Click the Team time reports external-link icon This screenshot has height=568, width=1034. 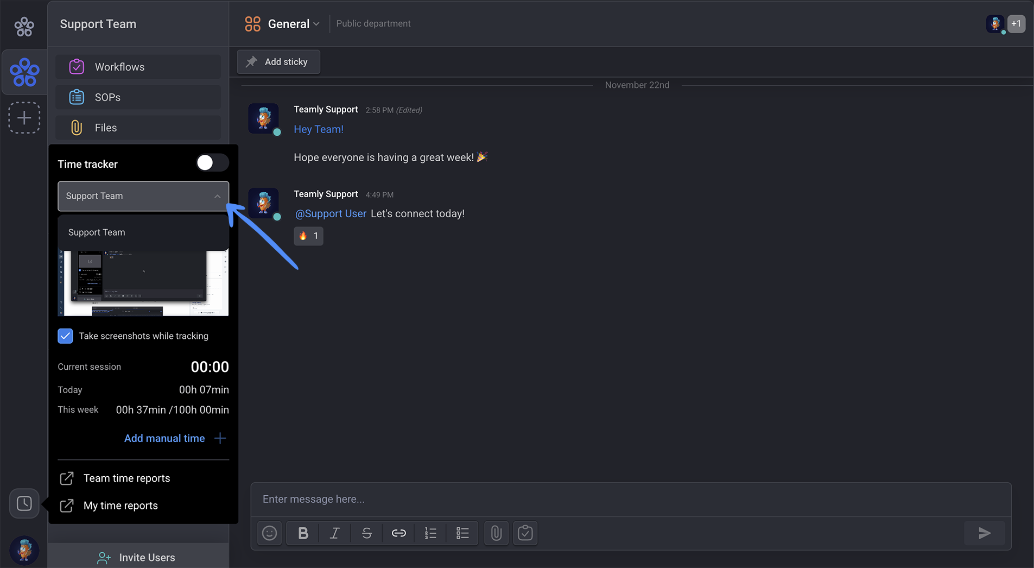[67, 478]
